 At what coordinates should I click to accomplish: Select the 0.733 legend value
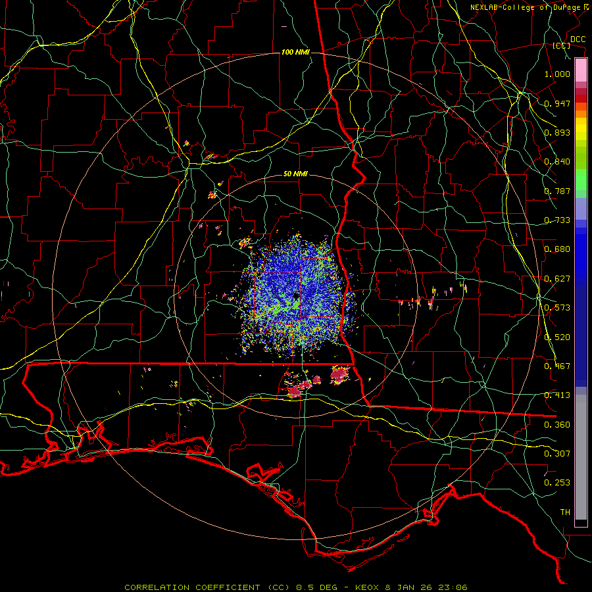(557, 220)
